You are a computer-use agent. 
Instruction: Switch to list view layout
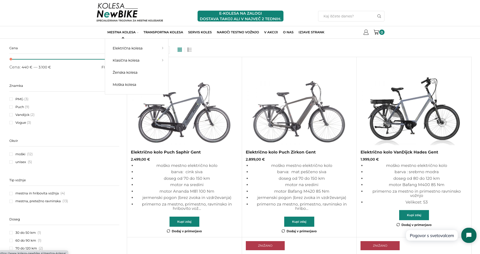click(x=189, y=50)
